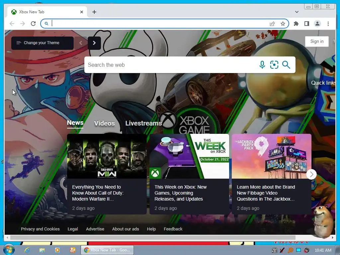This screenshot has height=255, width=340.
Task: Expand the tab search chevron
Action: click(297, 12)
